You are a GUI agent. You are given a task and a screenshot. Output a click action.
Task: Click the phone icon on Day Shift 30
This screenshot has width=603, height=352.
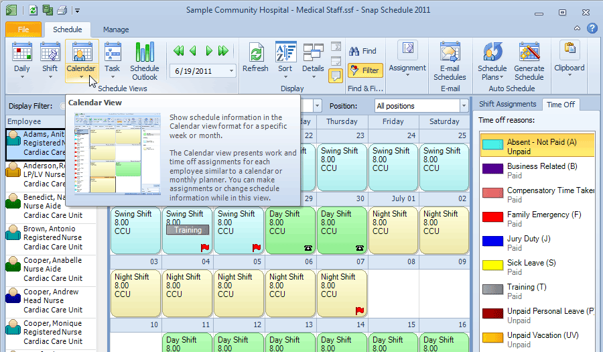click(x=360, y=248)
